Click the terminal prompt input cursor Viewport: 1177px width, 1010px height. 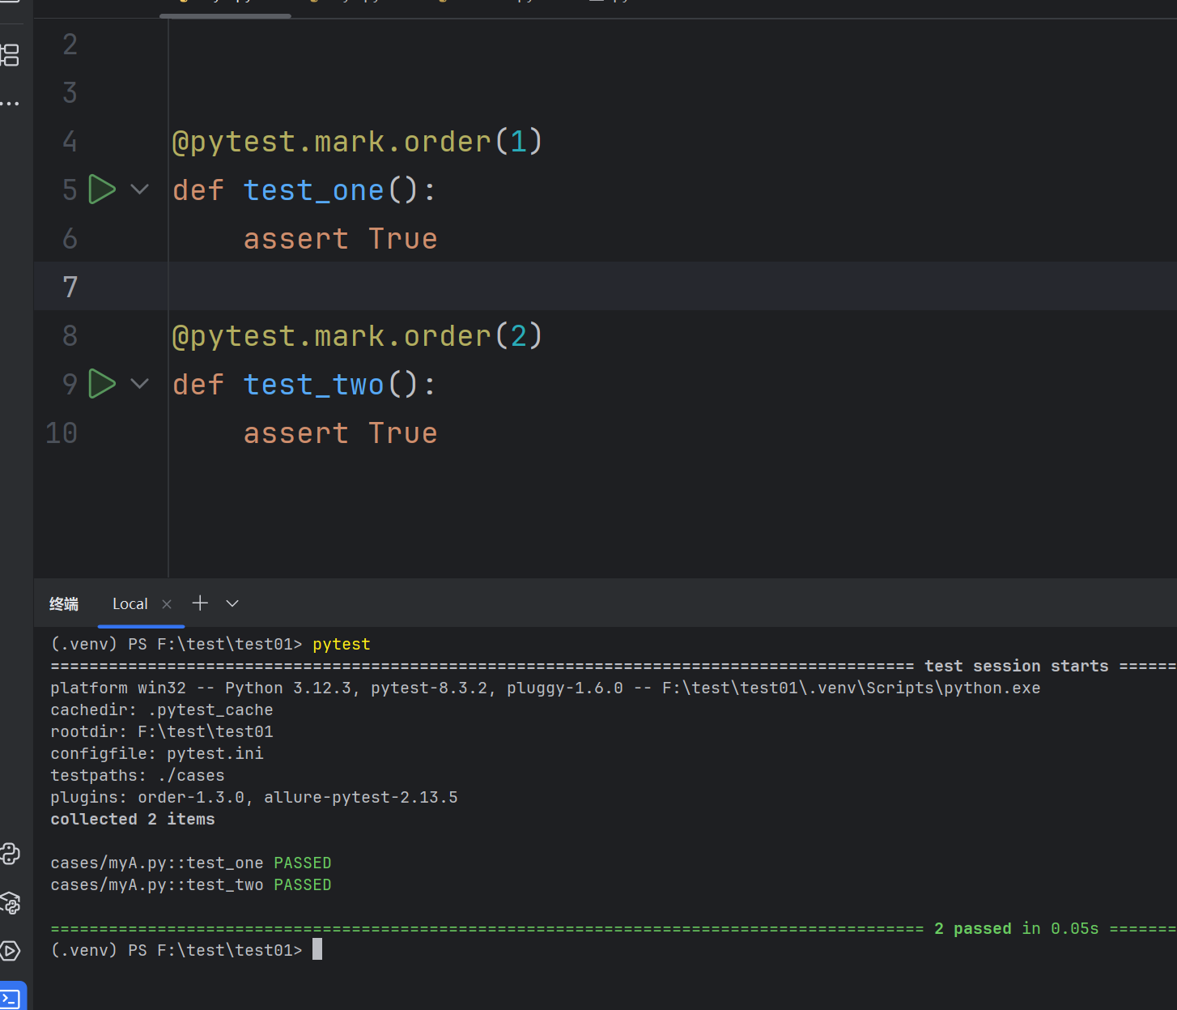click(x=317, y=949)
